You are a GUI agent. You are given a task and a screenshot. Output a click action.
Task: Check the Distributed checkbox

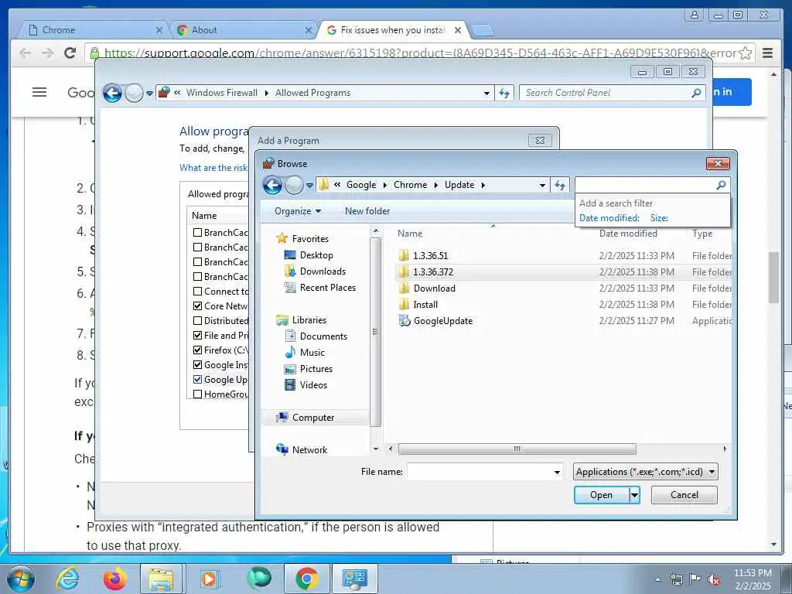coord(197,321)
